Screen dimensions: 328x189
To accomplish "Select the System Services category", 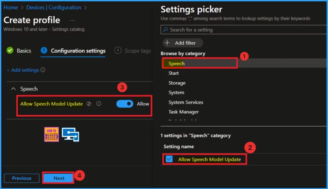I will 186,102.
